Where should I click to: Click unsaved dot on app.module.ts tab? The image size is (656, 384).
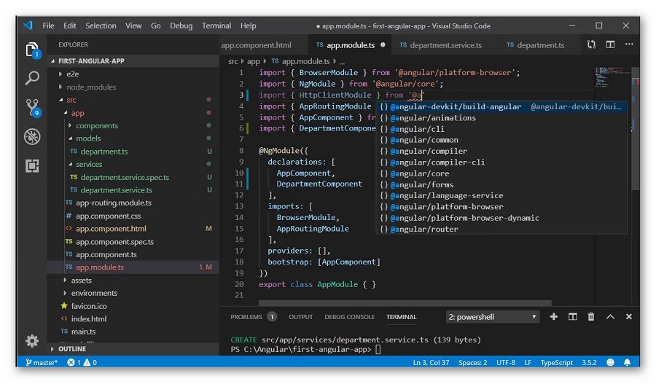pos(383,44)
